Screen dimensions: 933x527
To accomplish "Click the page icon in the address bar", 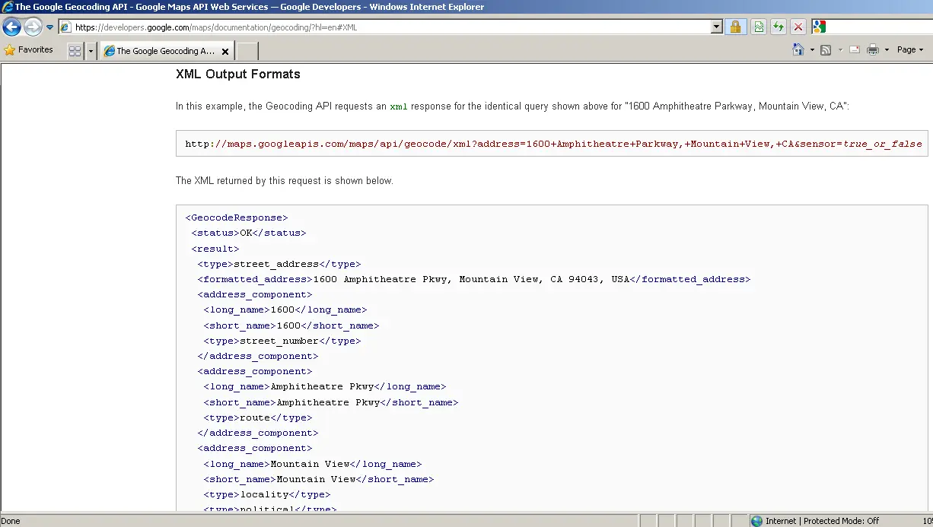I will pyautogui.click(x=65, y=27).
